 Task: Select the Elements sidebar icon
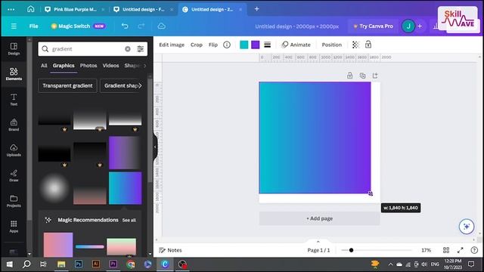coord(14,74)
